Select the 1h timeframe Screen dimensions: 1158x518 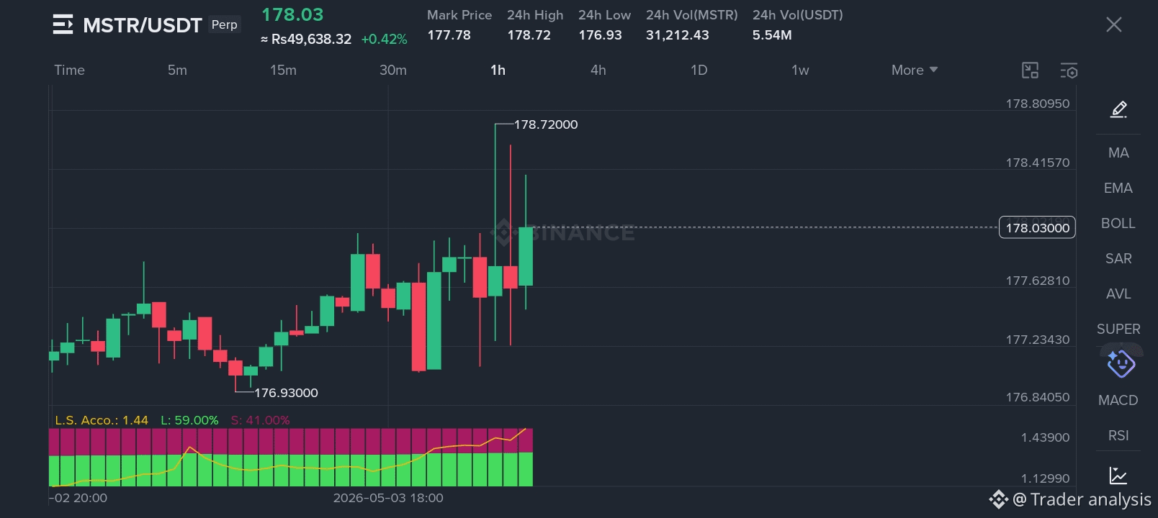tap(498, 70)
